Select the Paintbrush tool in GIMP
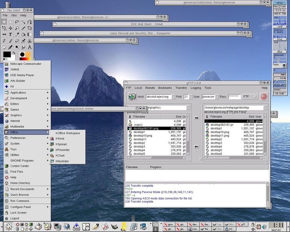This screenshot has height=232, width=290. pyautogui.click(x=11, y=41)
